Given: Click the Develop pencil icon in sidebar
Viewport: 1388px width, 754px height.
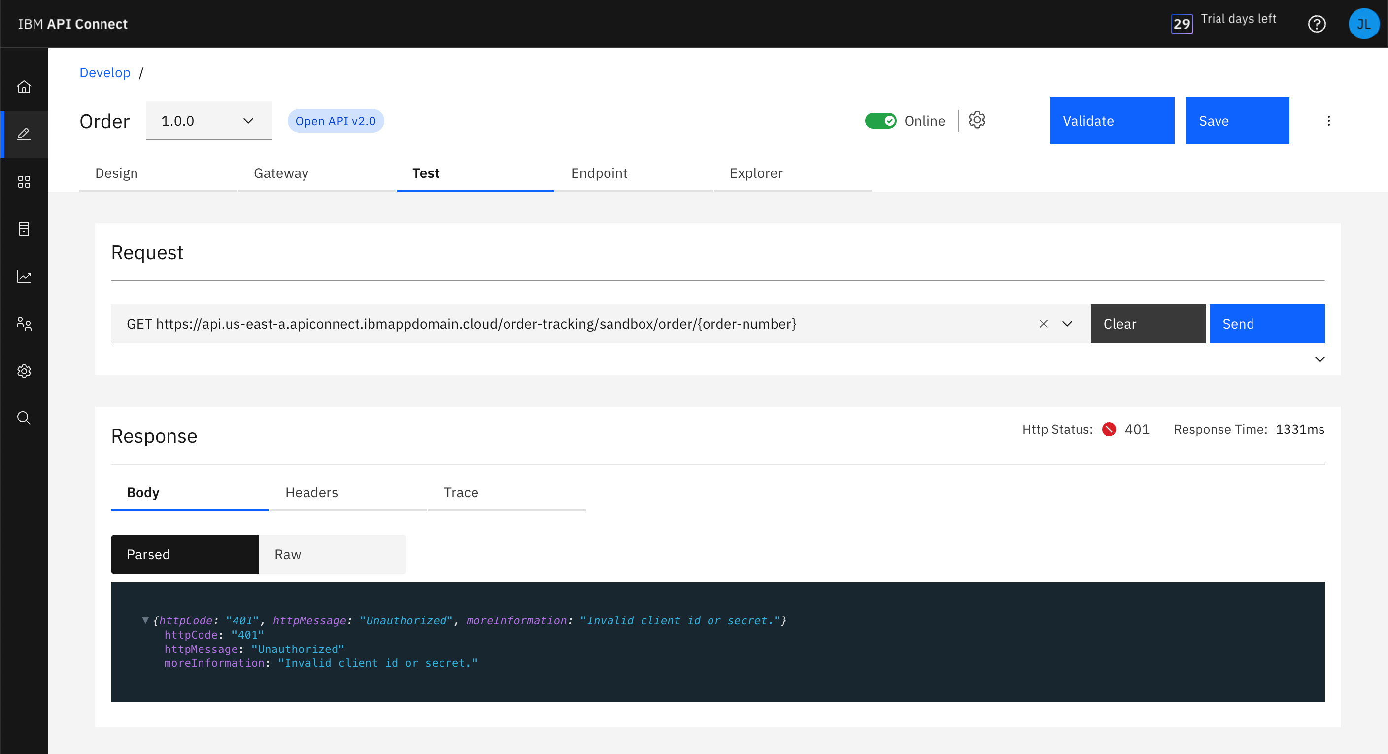Looking at the screenshot, I should tap(24, 134).
